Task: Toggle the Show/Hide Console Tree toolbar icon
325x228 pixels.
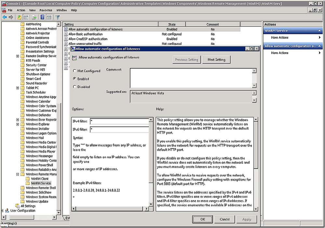Action: point(26,17)
